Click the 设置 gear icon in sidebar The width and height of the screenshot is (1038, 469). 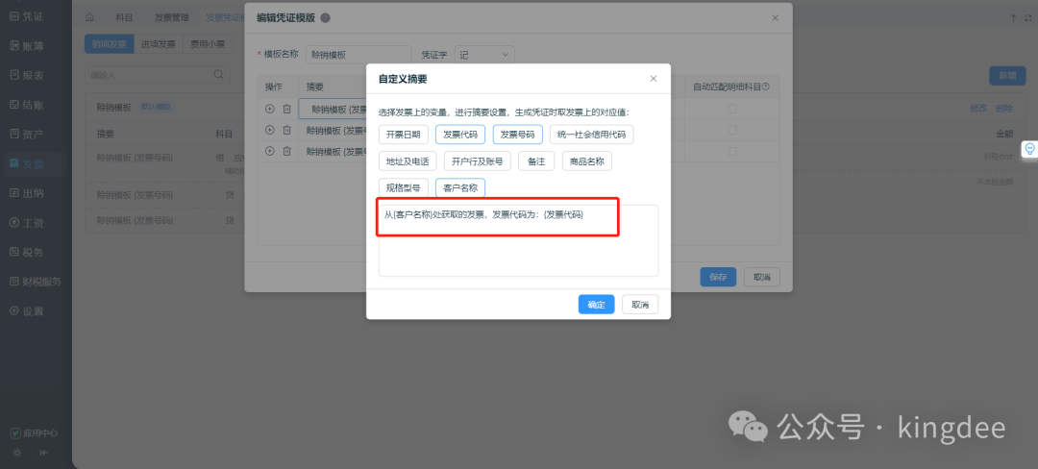point(14,311)
